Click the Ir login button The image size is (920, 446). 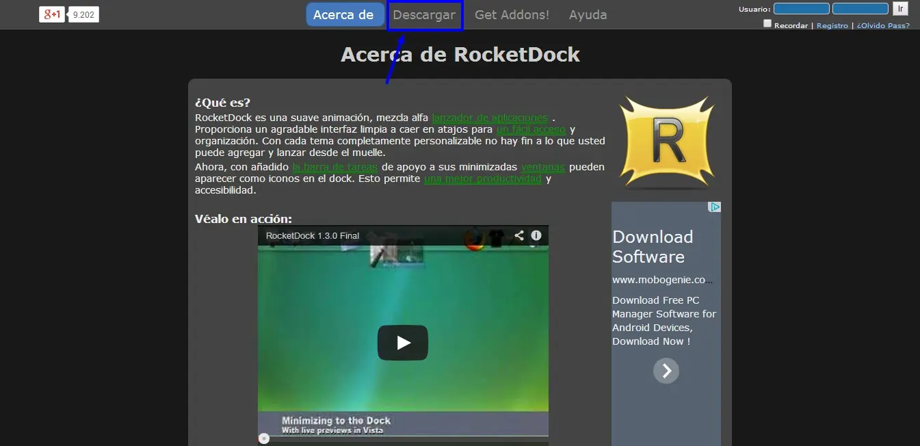coord(900,9)
